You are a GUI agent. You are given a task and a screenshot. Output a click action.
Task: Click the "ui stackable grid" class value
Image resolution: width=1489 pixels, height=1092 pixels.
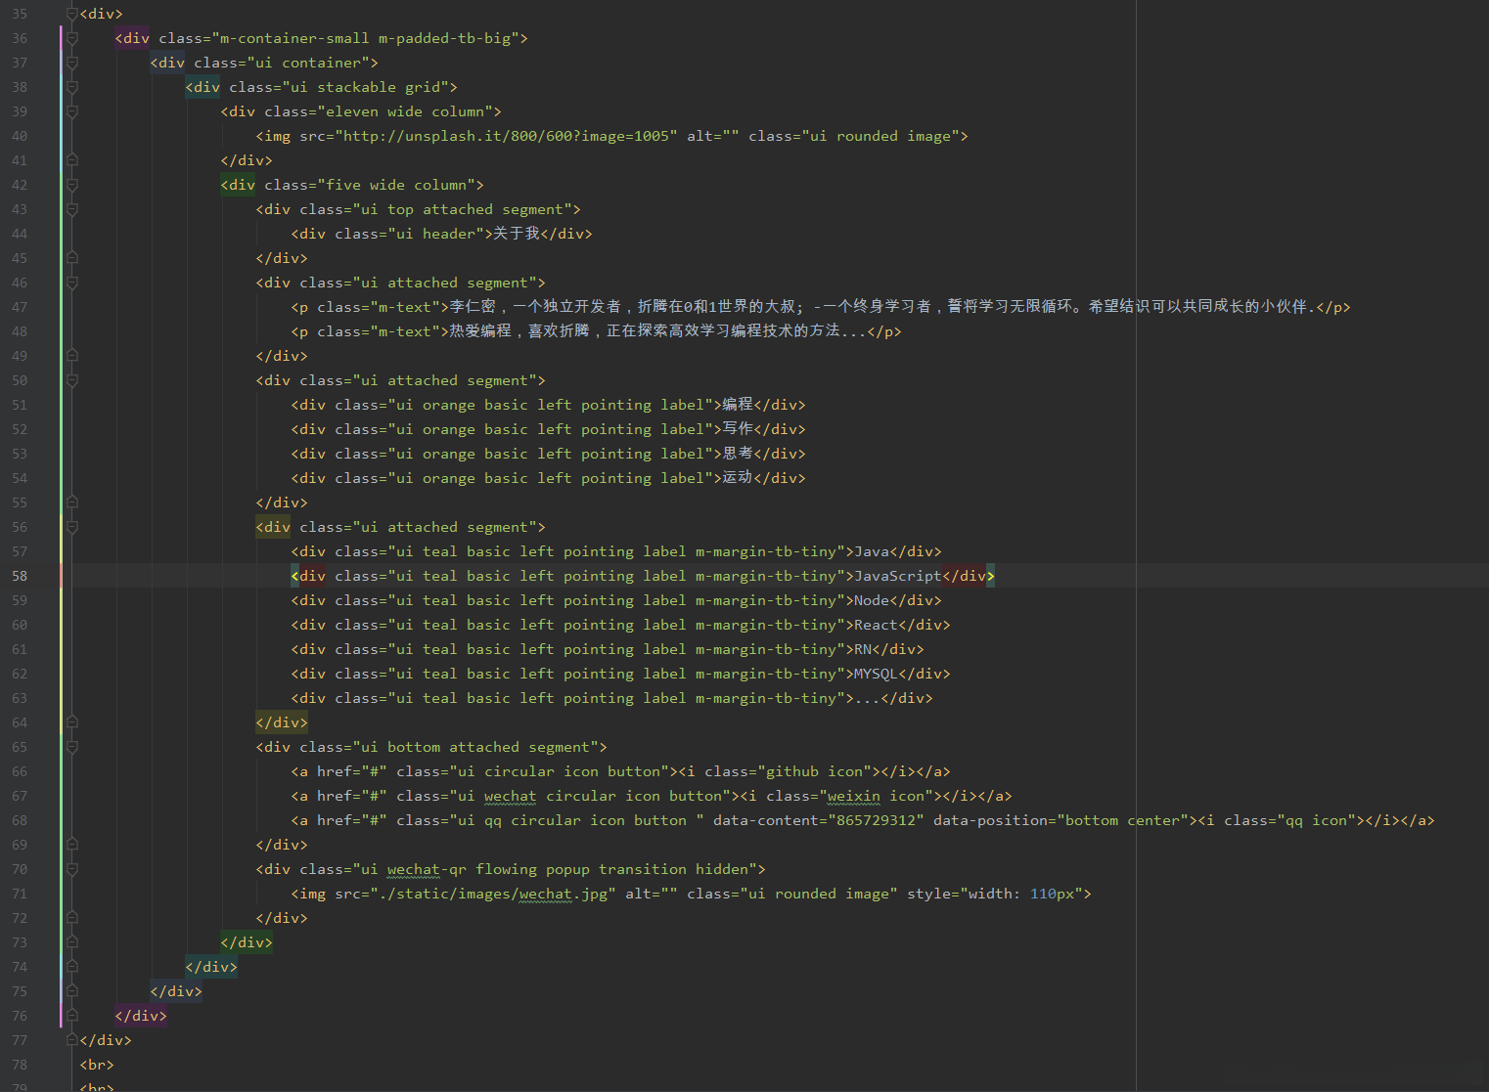coord(370,87)
